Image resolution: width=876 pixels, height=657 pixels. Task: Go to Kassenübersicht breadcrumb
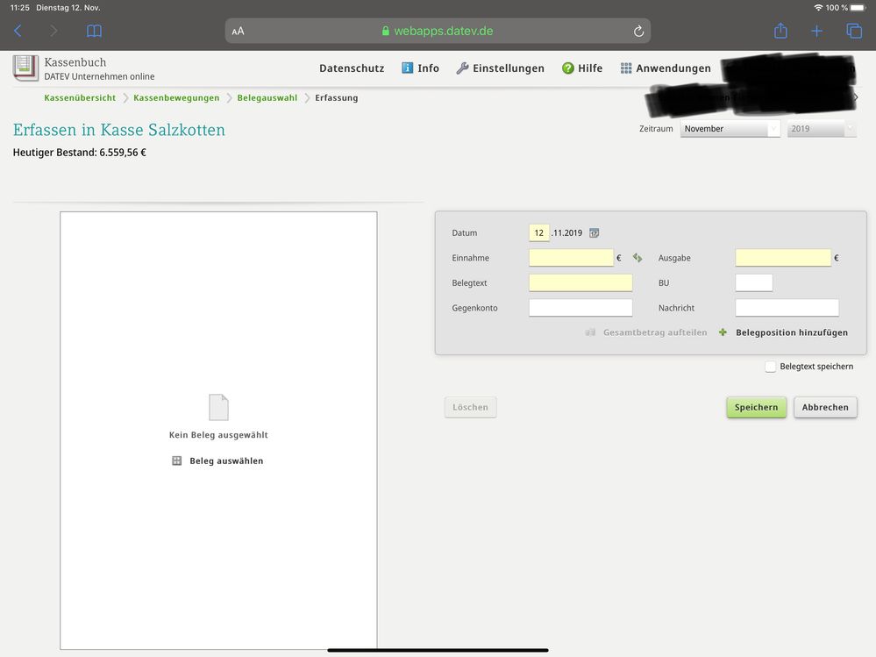click(x=80, y=97)
